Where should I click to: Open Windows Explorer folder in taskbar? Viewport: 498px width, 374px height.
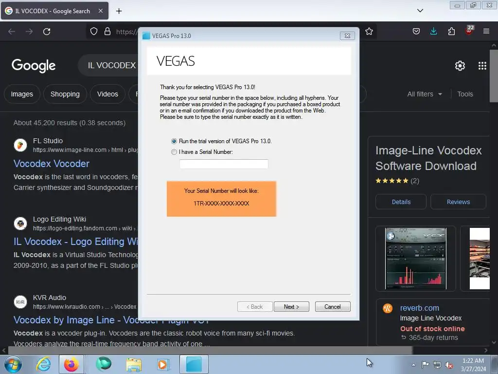tap(134, 364)
